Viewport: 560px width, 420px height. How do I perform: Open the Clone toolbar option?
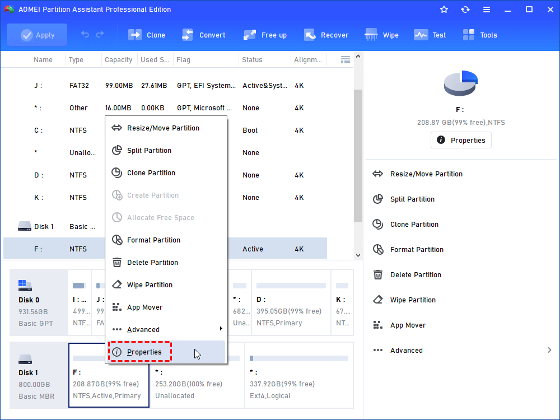click(147, 35)
